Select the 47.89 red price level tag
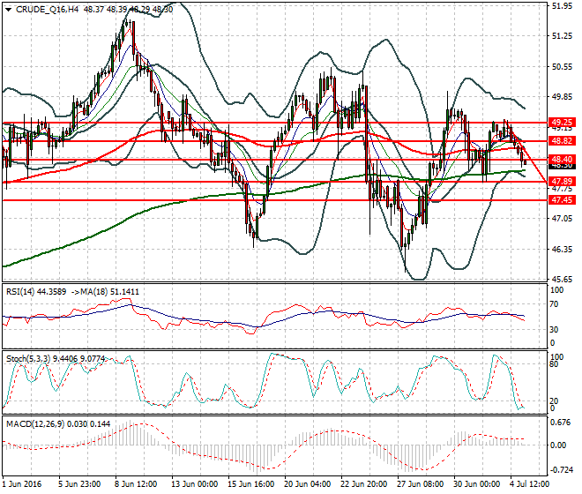Screen dimensions: 582x494 pyautogui.click(x=562, y=181)
